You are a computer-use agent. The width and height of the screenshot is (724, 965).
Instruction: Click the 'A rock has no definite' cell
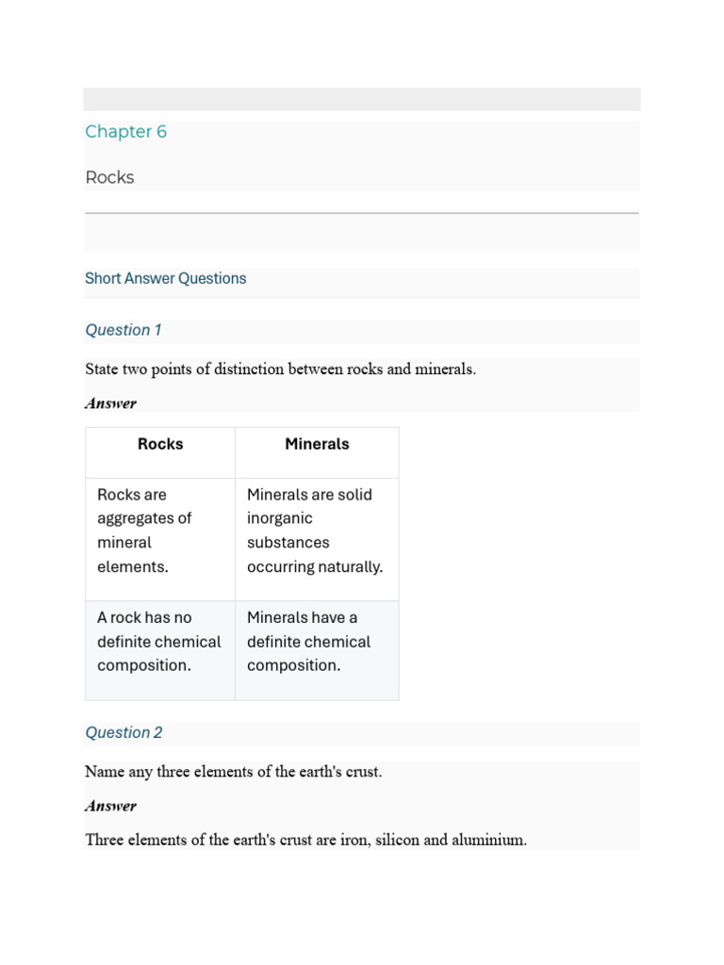pyautogui.click(x=160, y=650)
